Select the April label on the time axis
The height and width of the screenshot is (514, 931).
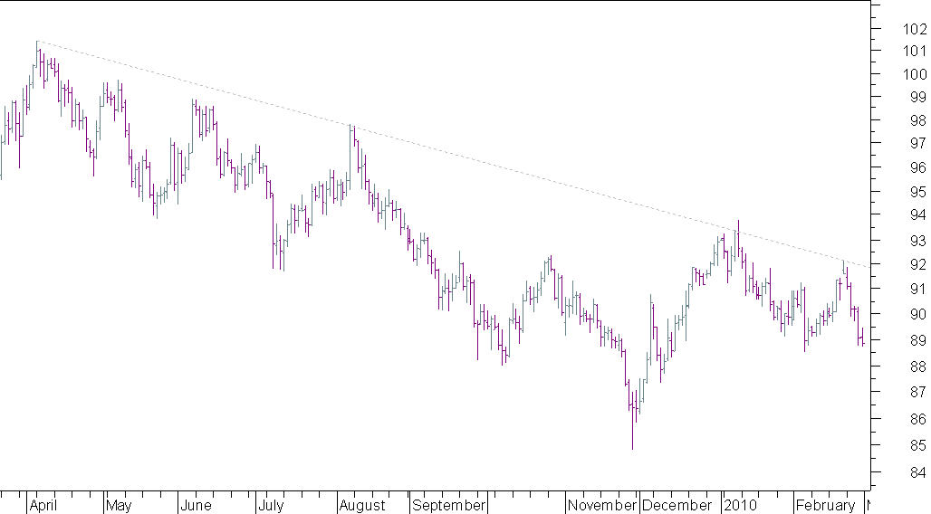[43, 505]
